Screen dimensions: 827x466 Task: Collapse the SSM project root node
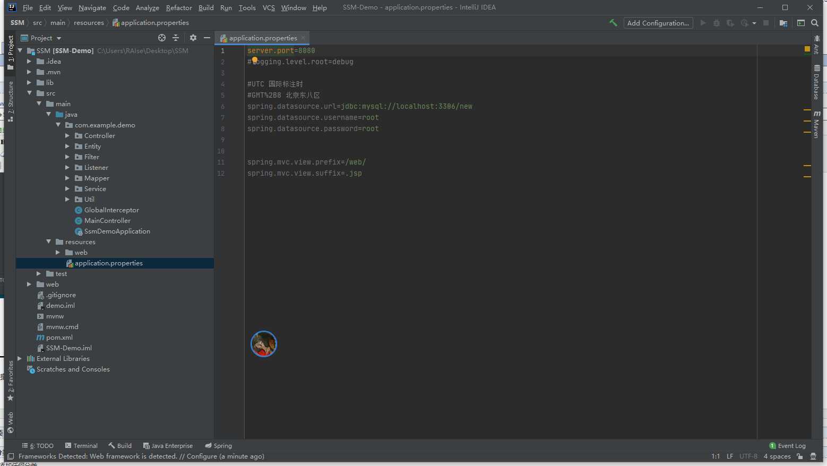pyautogui.click(x=20, y=51)
